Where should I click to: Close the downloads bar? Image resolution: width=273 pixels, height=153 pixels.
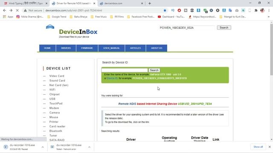(270, 147)
